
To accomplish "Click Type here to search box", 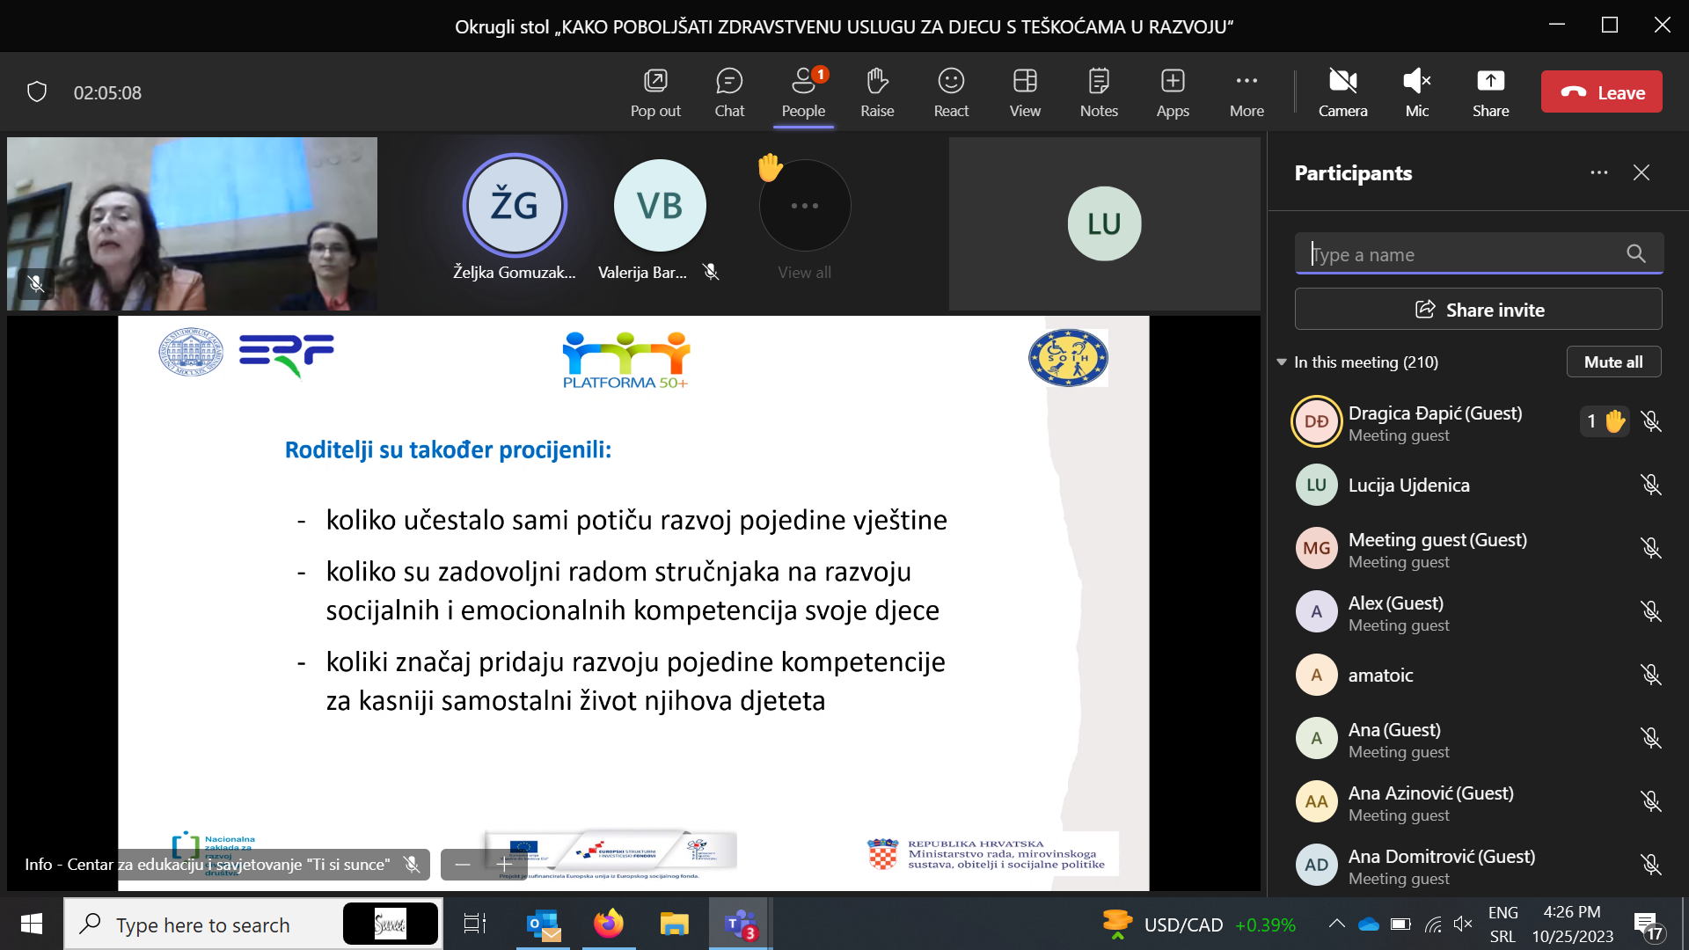I will tap(253, 924).
